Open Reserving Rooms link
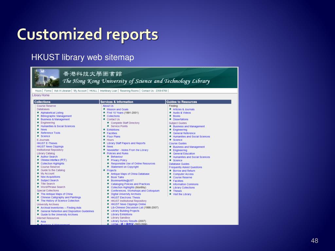 point(129,91)
